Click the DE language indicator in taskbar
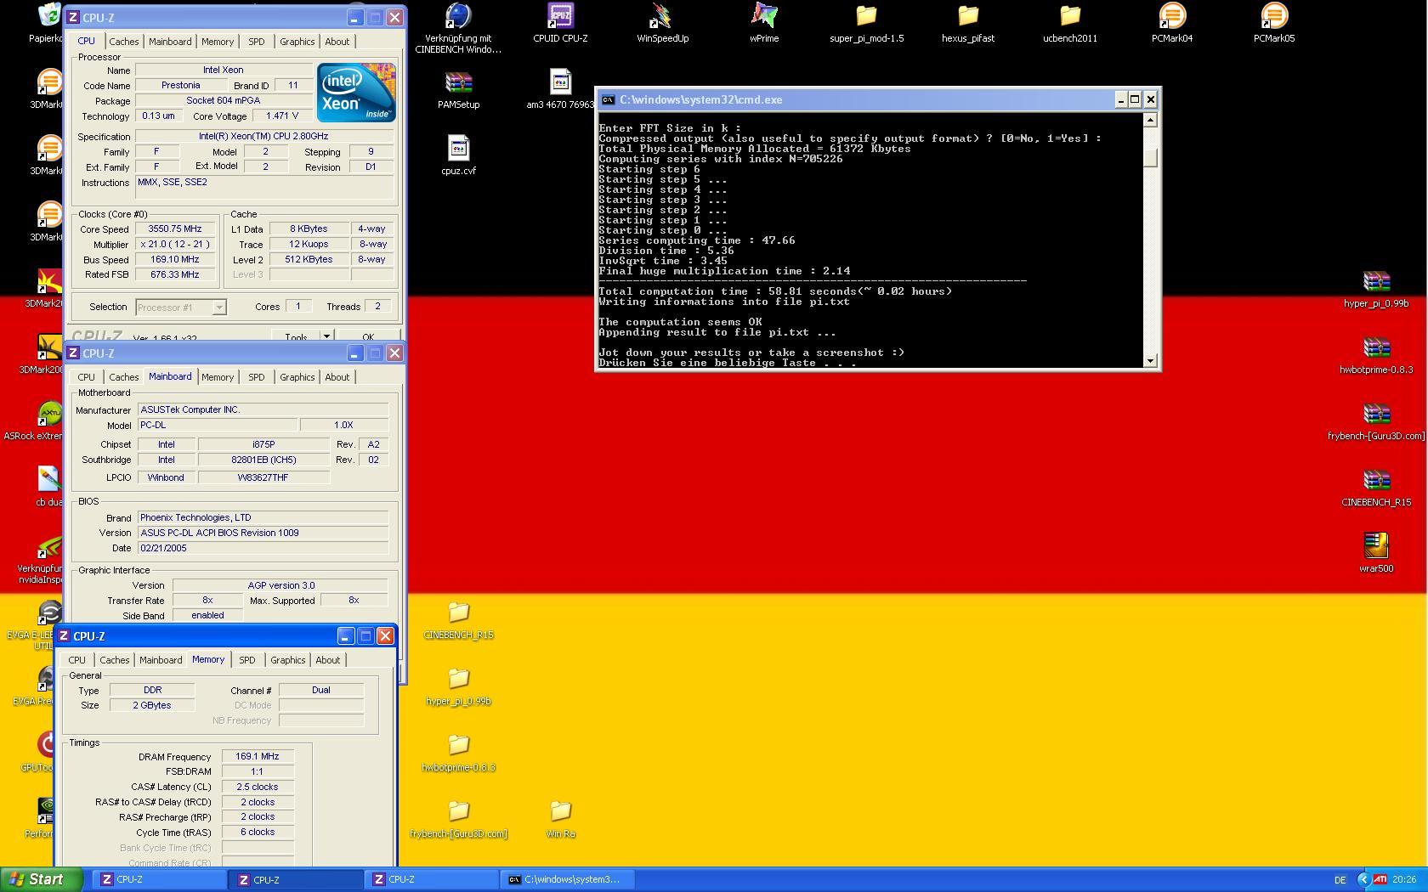Screen dimensions: 1428x892 [1340, 880]
